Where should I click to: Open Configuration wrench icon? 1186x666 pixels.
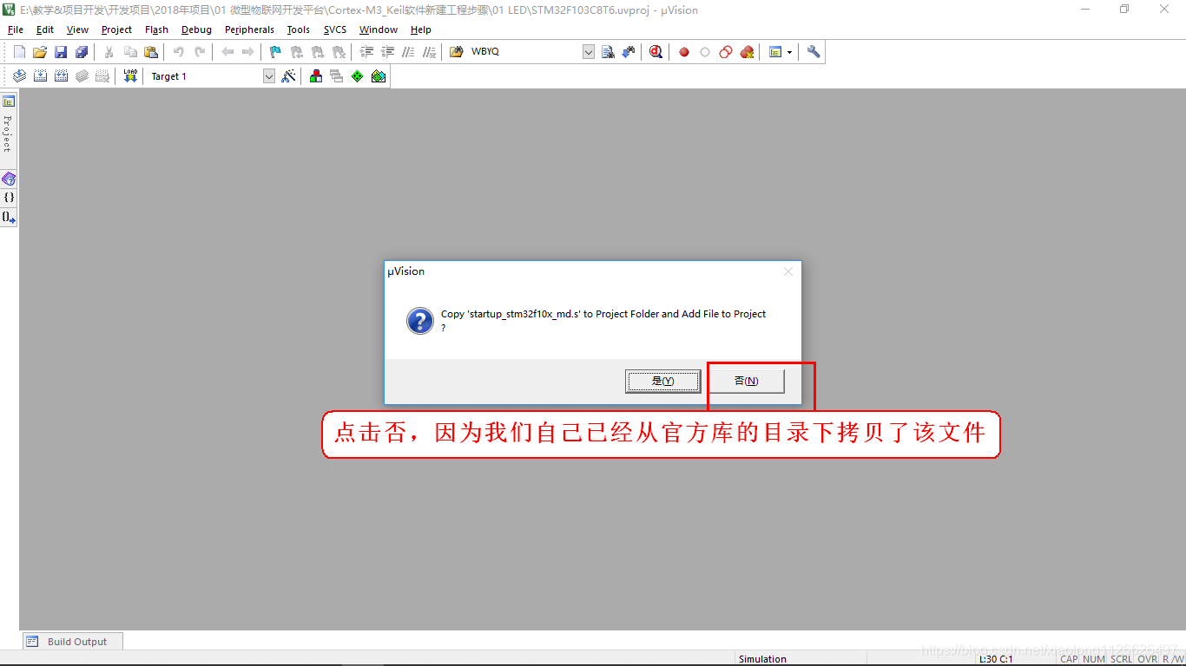point(814,52)
